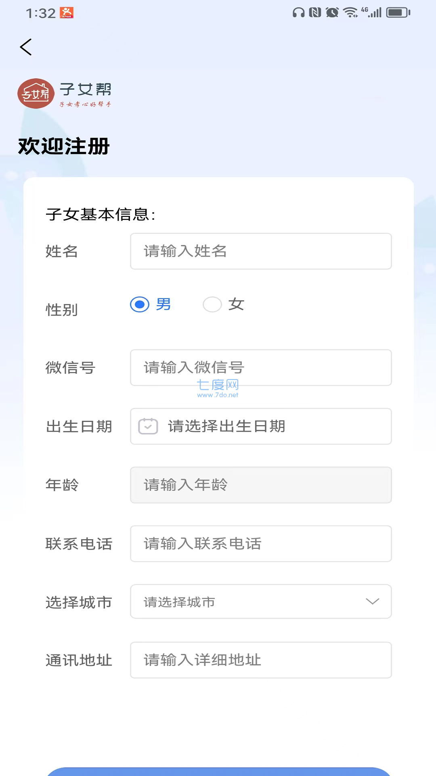Screen dimensions: 436x776
Task: Click the calendar icon in birth date field
Action: [x=148, y=426]
